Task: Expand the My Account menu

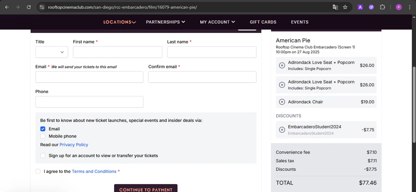Action: (x=217, y=22)
